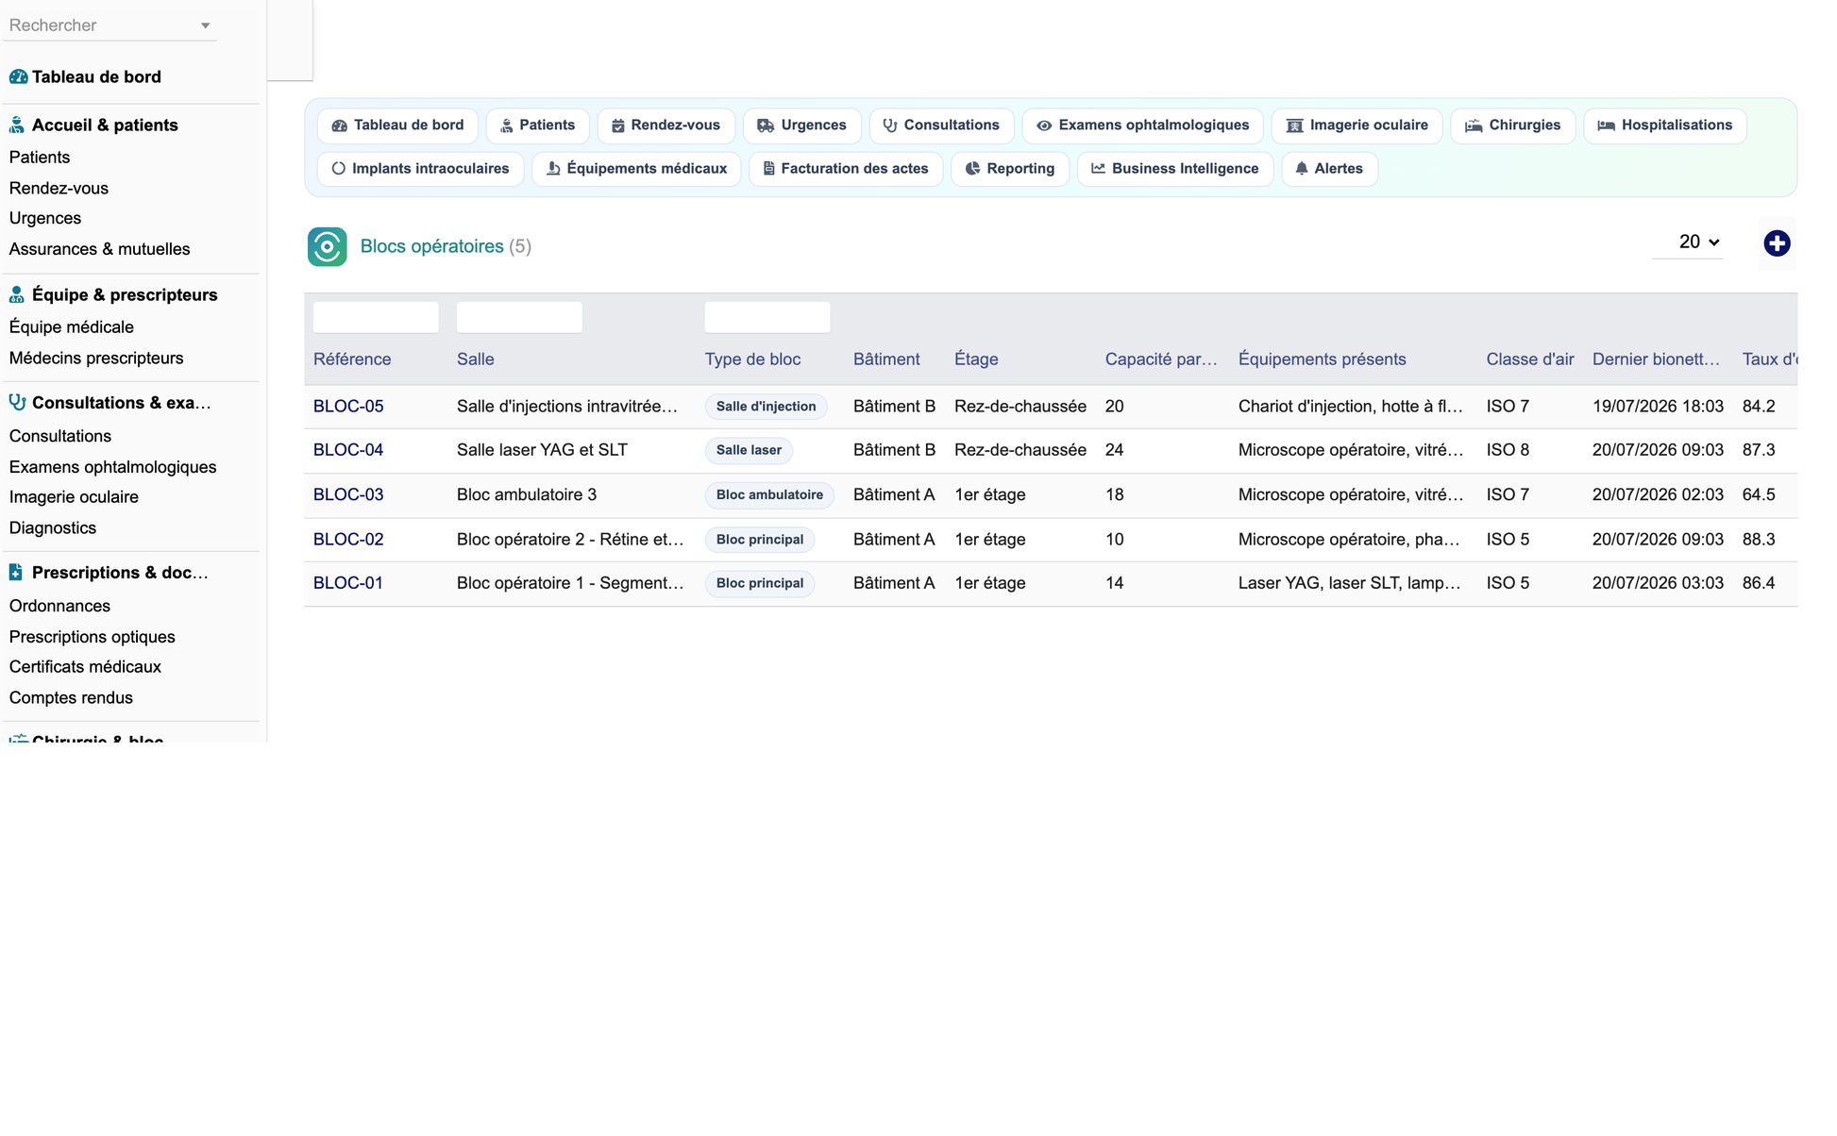Click the chart icon in Business Intelligence chip

tap(1099, 169)
